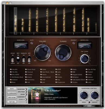Click the TOP 500 button
This screenshot has width=105, height=109.
(x=12, y=102)
